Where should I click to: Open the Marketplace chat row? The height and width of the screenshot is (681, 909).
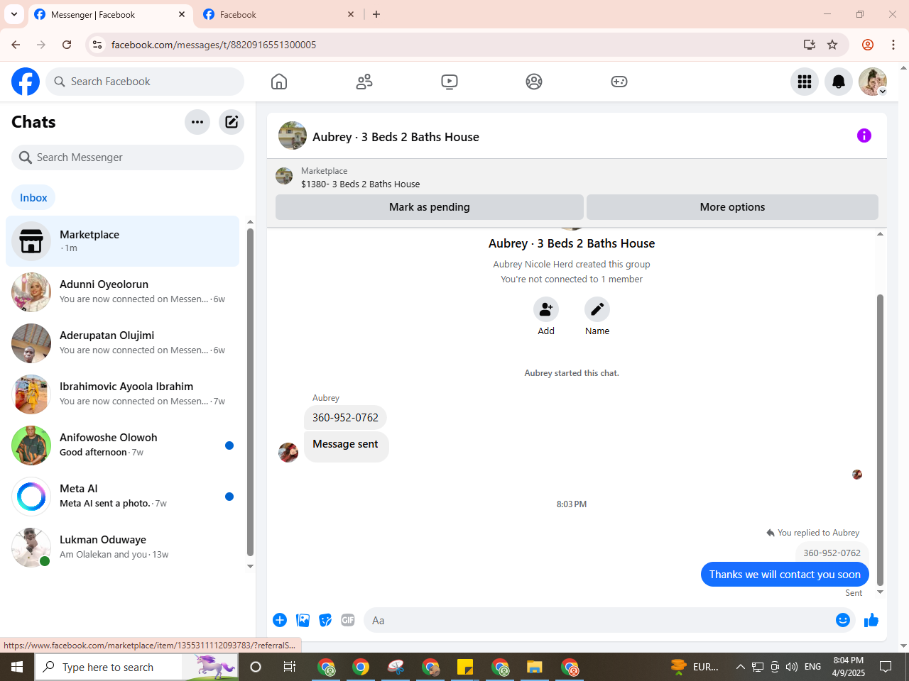point(123,241)
